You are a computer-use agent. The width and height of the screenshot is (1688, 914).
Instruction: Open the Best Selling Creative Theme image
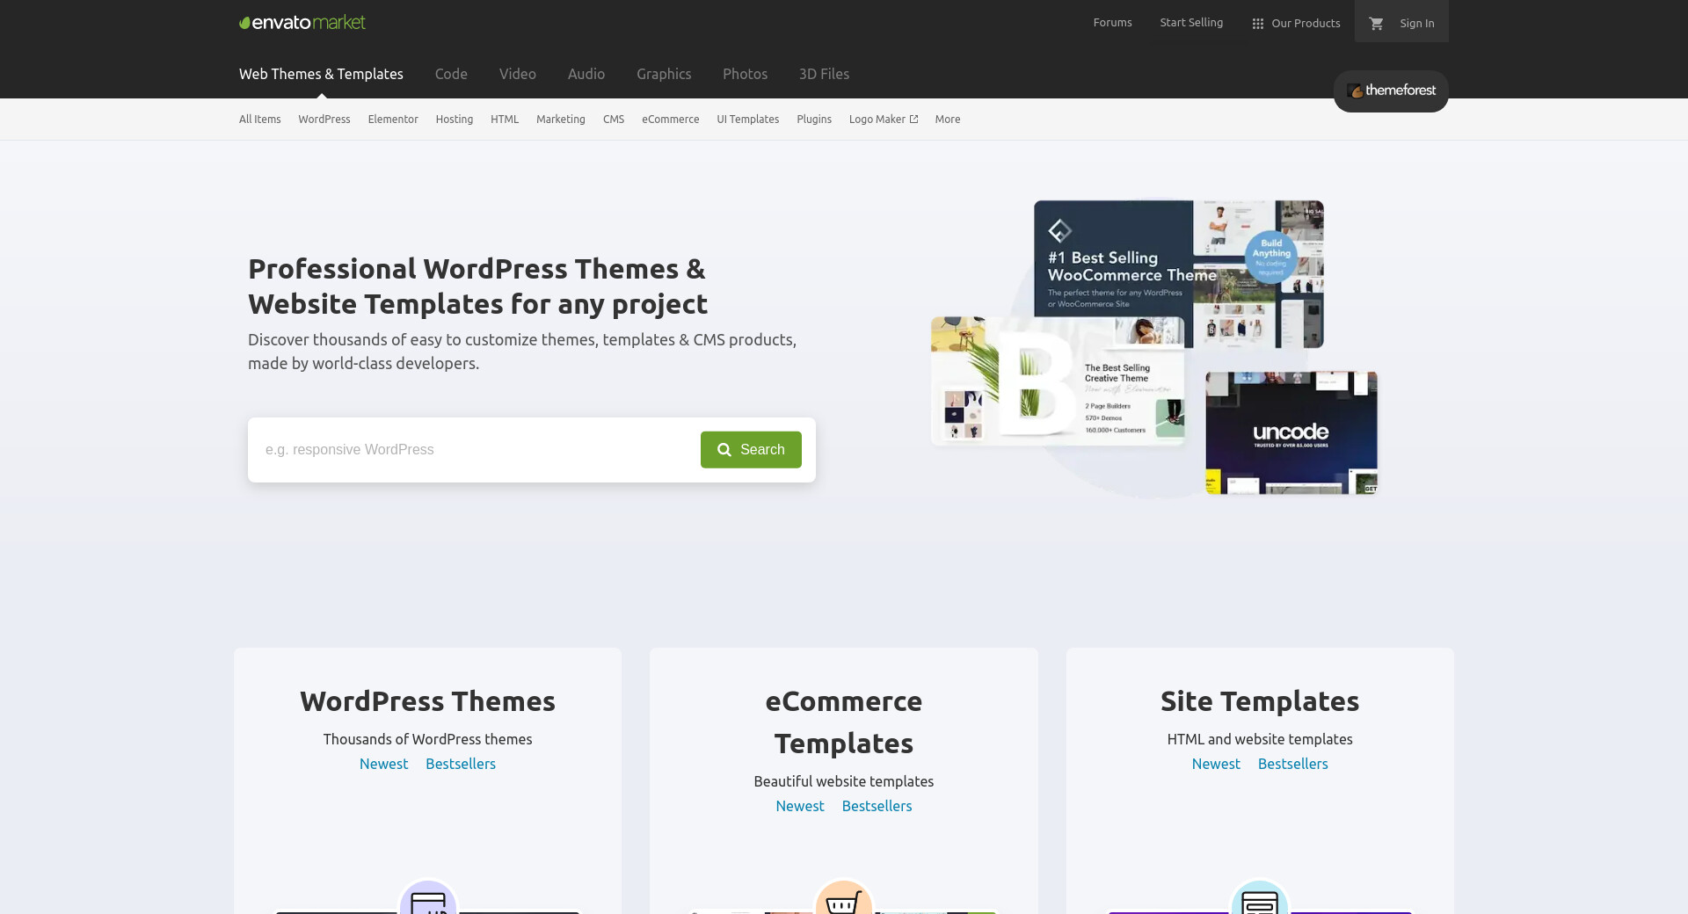1058,381
